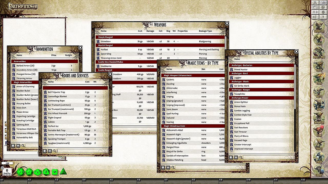Open the NPCs sidebar section
328x184 pixels.
point(319,105)
